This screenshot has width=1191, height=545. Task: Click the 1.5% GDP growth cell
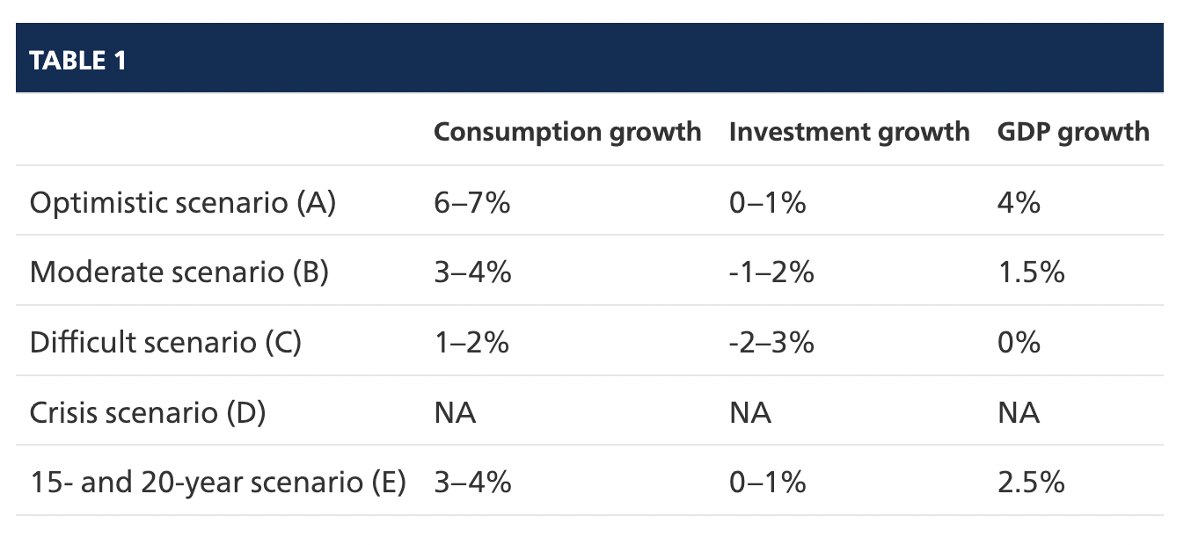tap(1031, 272)
